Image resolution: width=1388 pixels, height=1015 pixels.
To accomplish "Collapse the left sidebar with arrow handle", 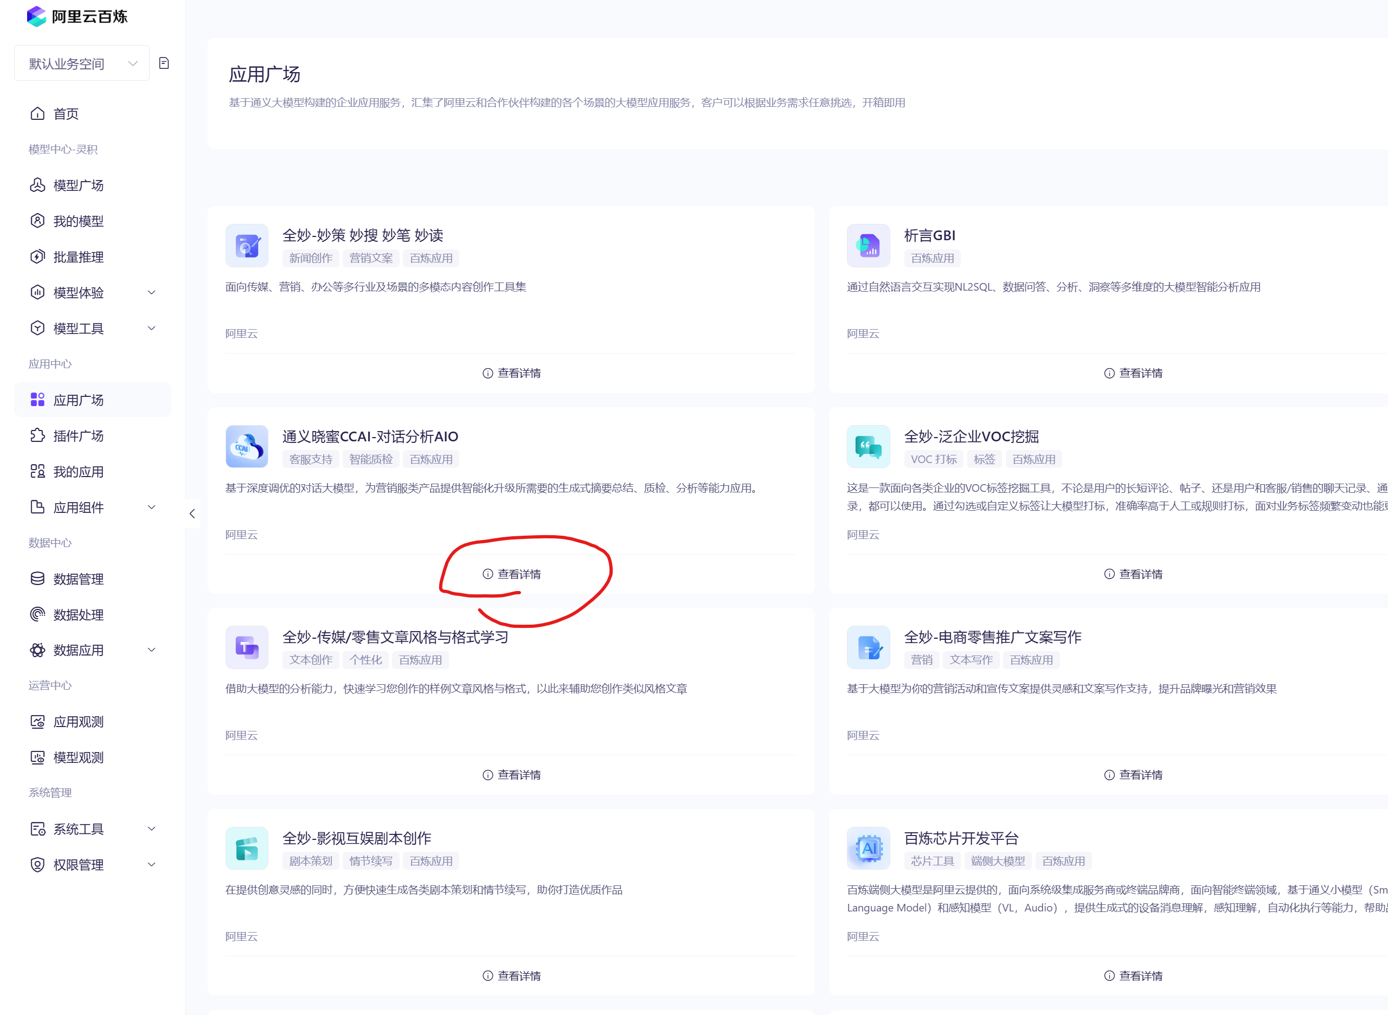I will [x=192, y=513].
